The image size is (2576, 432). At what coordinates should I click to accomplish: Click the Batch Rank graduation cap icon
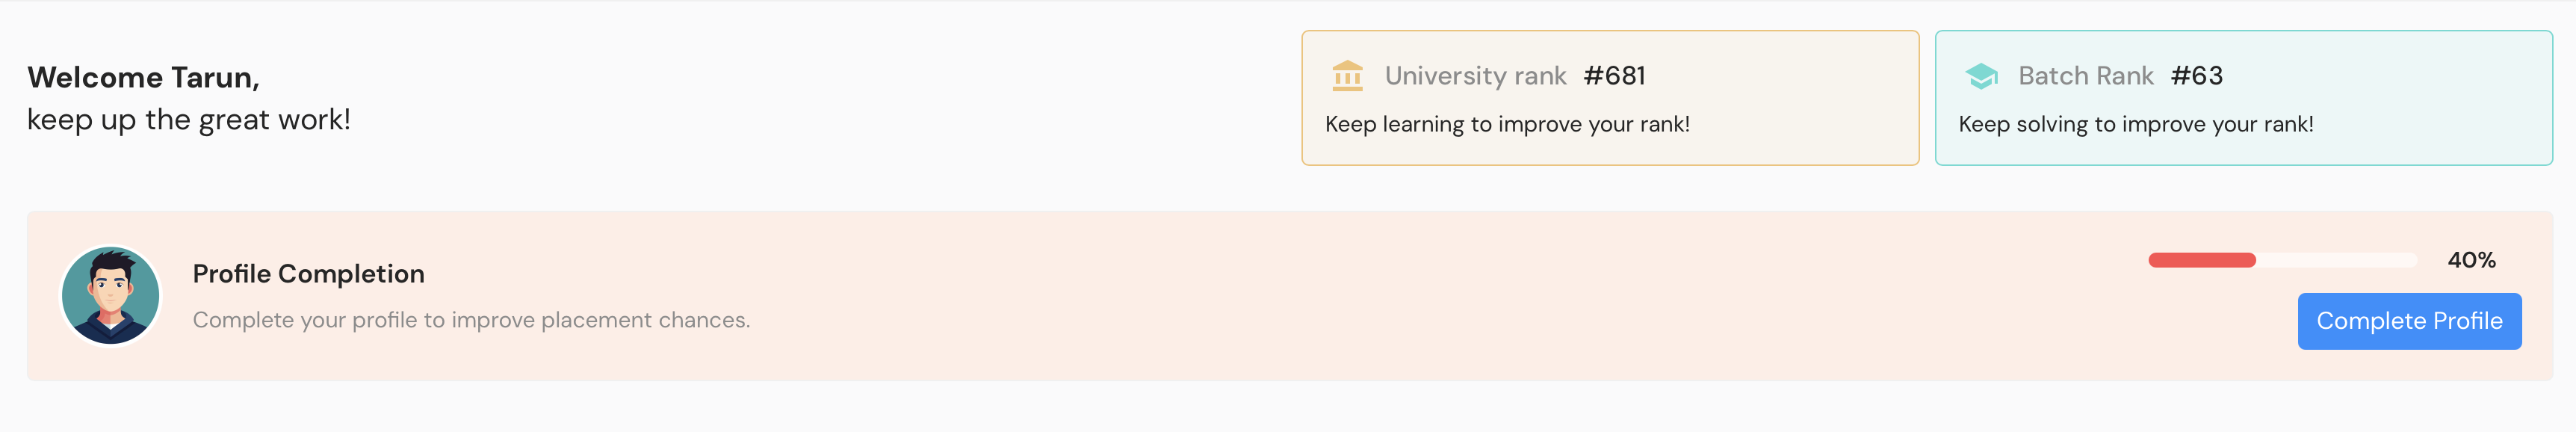[1980, 76]
